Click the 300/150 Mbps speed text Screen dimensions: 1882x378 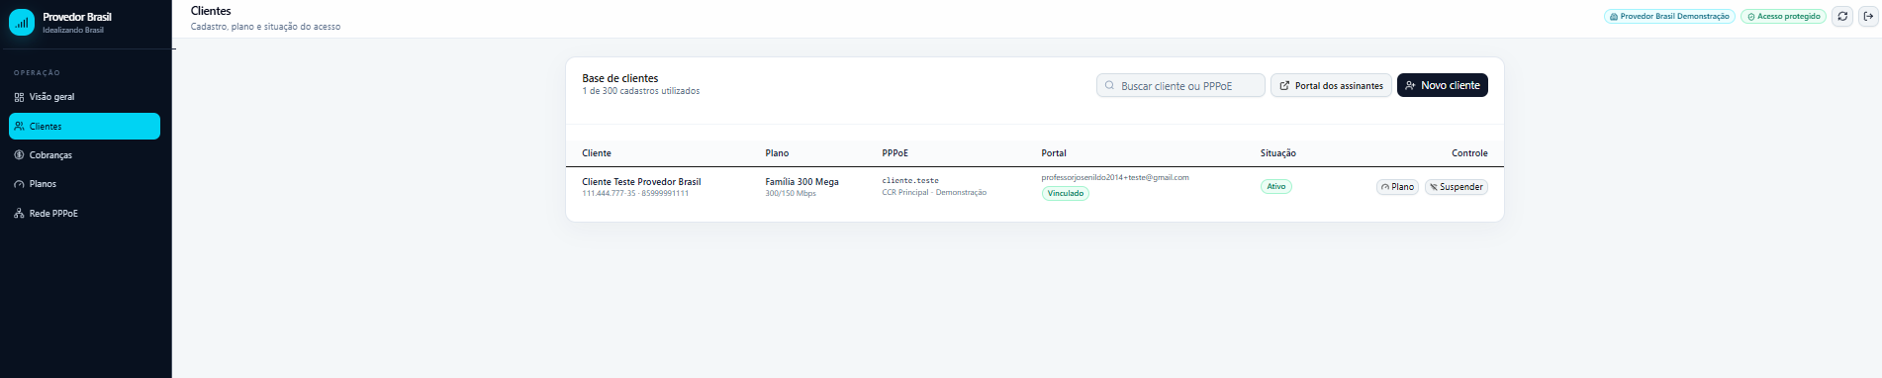(791, 193)
